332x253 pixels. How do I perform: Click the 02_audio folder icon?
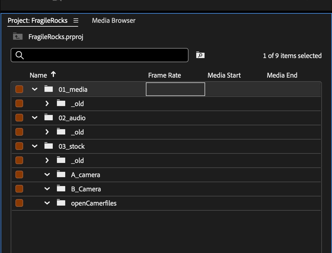tap(49, 117)
